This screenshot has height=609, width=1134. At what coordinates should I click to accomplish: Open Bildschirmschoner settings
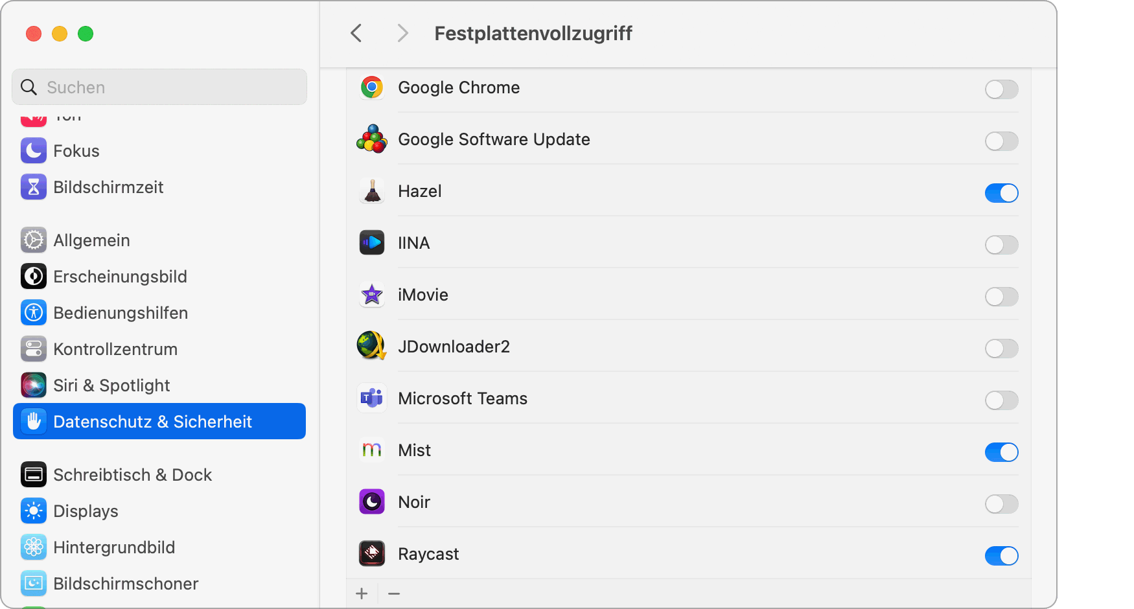point(159,584)
